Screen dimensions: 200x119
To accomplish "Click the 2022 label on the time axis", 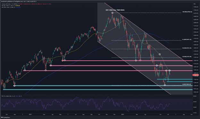I will [122, 115].
